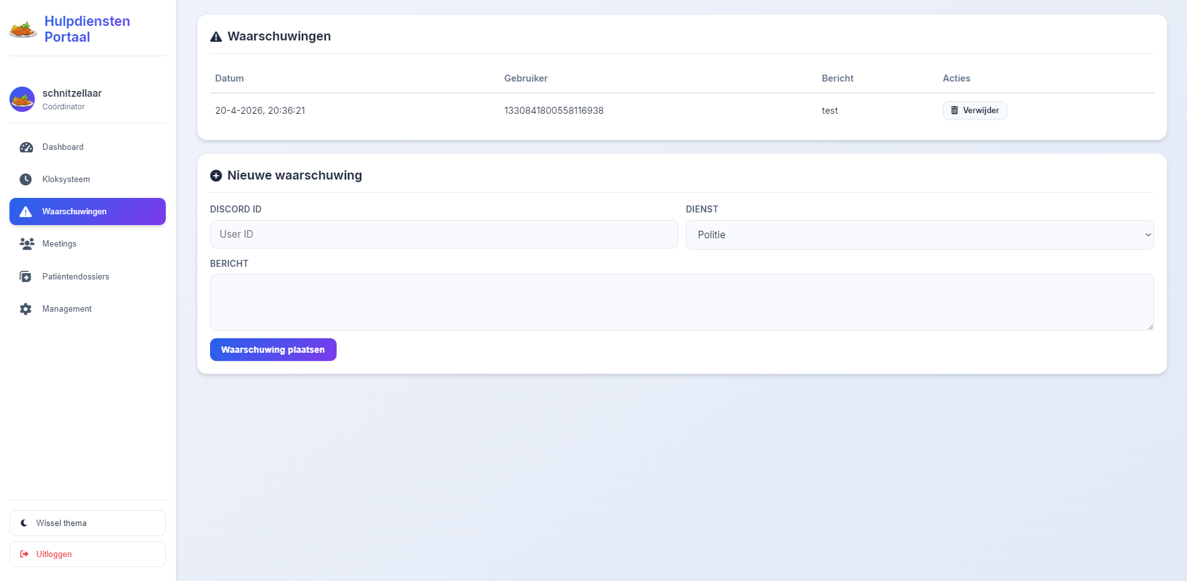This screenshot has height=581, width=1187.
Task: Focus the Discord ID User ID field
Action: 444,235
